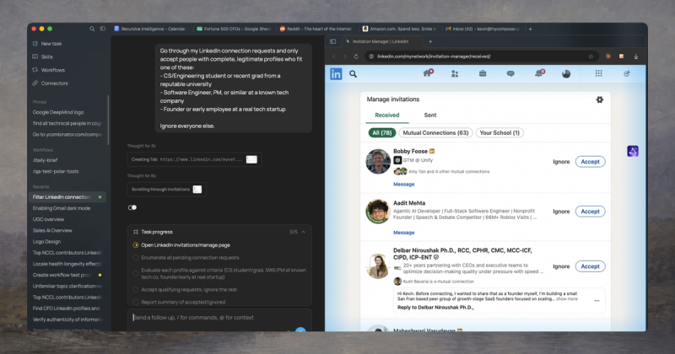
Task: Ignore Delbar Niroushak's invitation
Action: point(561,266)
